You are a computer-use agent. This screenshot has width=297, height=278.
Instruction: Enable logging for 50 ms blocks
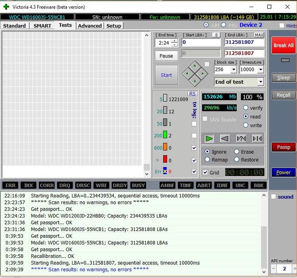[194, 124]
